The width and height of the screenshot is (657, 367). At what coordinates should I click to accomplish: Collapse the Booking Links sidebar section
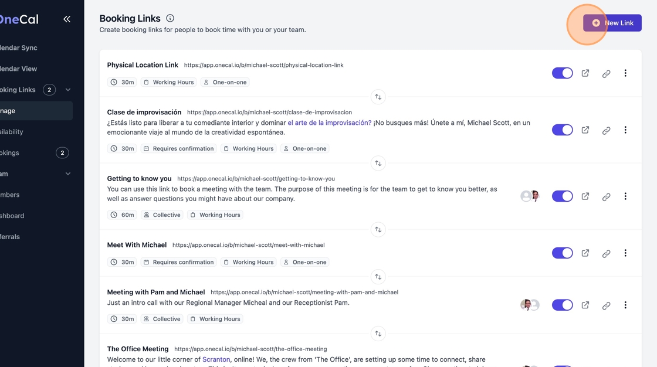[x=68, y=90]
